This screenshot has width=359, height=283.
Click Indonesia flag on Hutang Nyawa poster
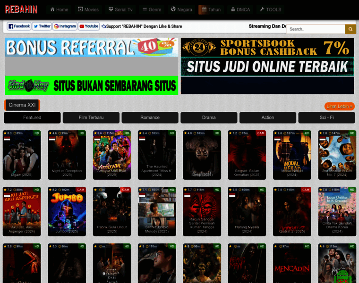click(x=232, y=195)
